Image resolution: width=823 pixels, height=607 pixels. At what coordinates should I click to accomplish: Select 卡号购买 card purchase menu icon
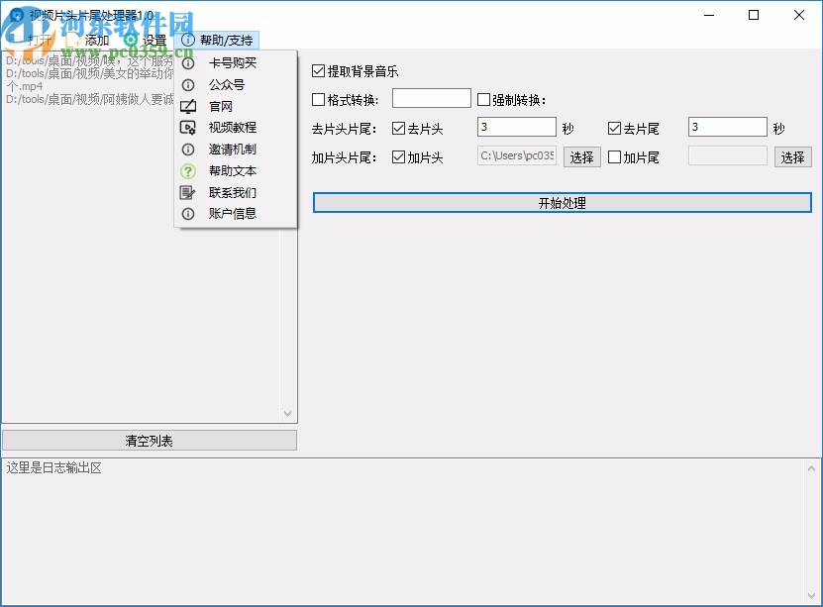coord(188,61)
